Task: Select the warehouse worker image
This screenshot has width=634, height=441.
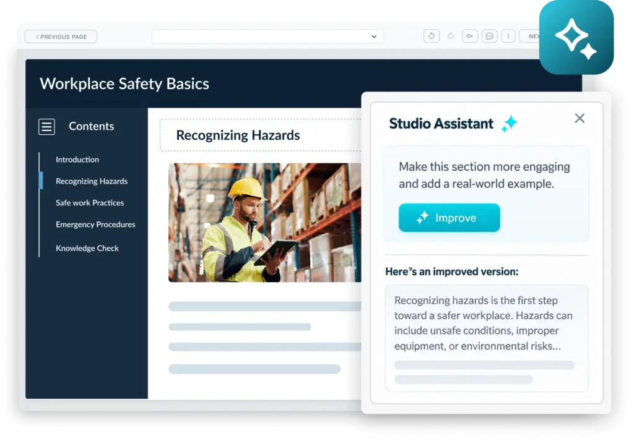Action: tap(265, 223)
